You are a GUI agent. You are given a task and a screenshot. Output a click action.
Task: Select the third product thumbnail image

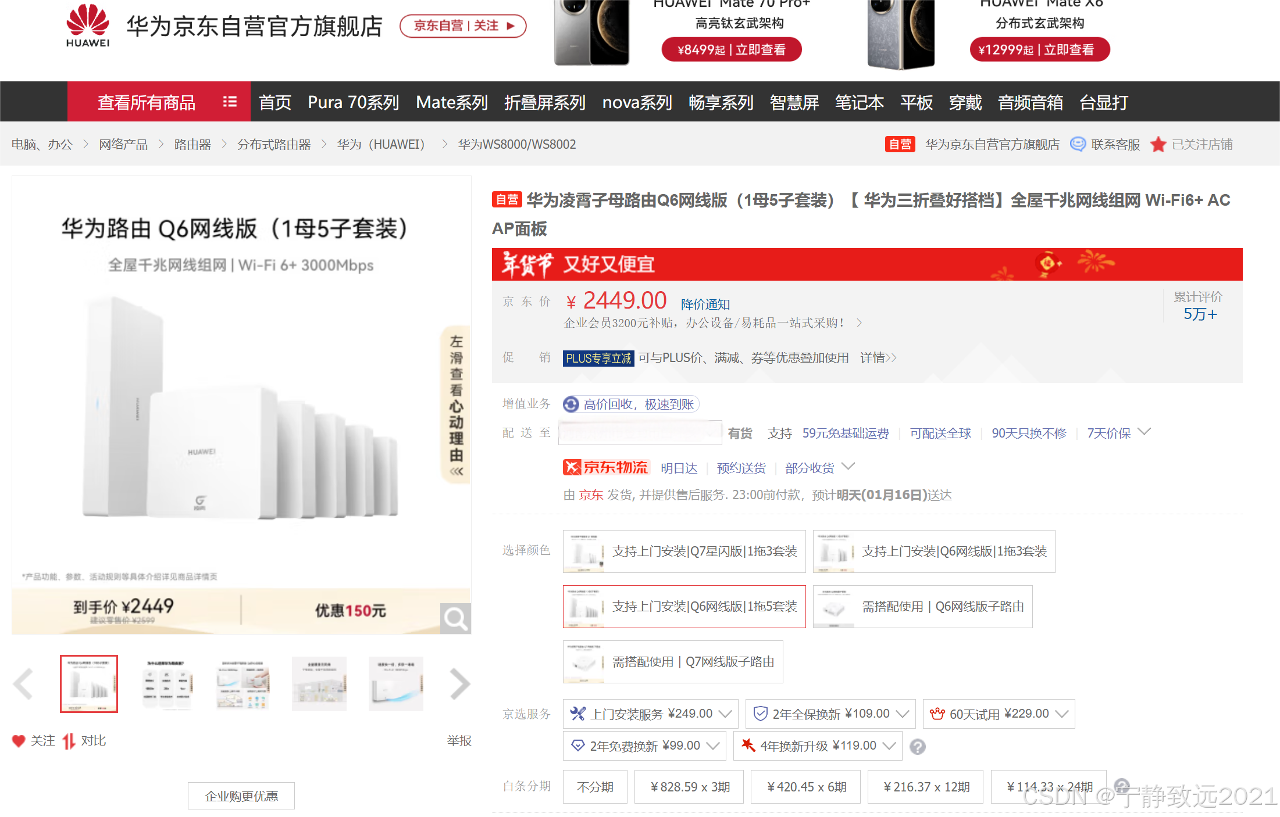click(242, 684)
